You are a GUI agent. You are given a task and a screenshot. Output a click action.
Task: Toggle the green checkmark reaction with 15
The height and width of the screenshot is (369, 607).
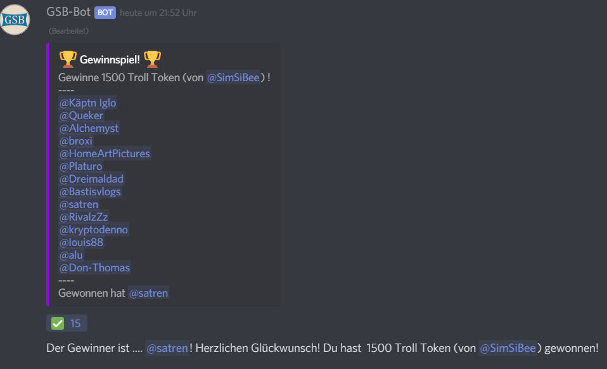click(x=67, y=323)
